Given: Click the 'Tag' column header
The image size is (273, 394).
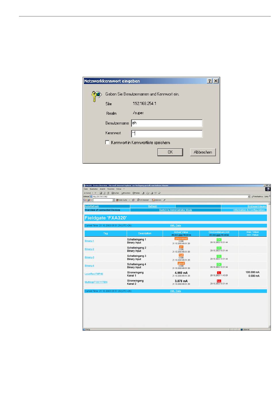Looking at the screenshot, I should [105, 233].
